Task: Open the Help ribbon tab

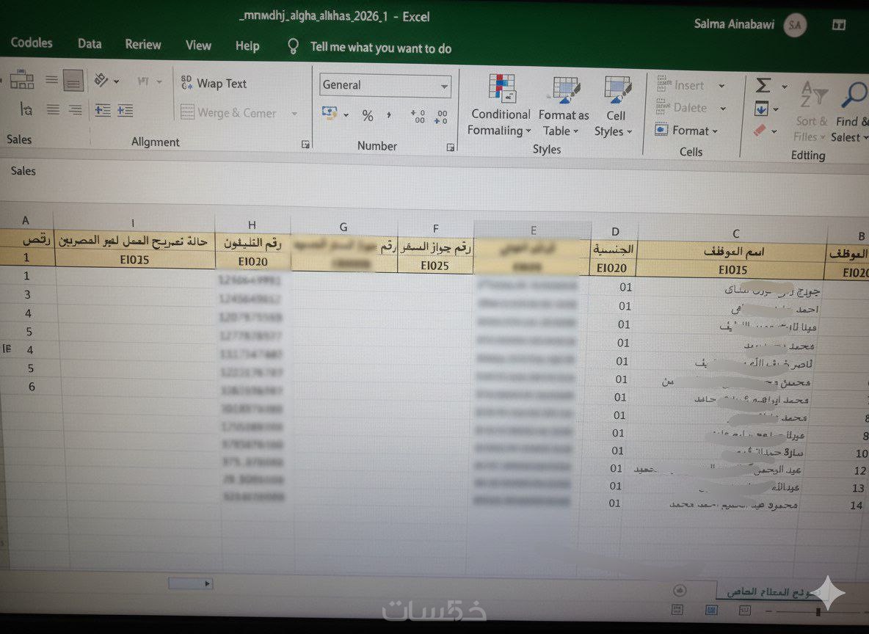Action: point(247,46)
